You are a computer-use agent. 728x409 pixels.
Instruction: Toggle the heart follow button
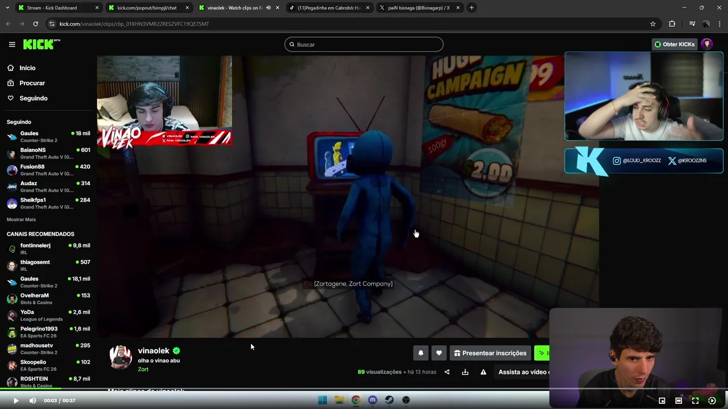[x=439, y=353]
